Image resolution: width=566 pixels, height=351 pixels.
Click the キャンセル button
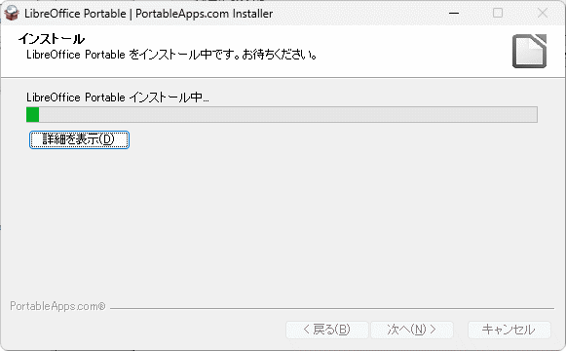point(509,330)
